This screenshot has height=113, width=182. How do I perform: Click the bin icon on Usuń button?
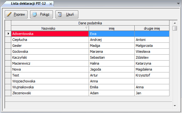click(60, 14)
